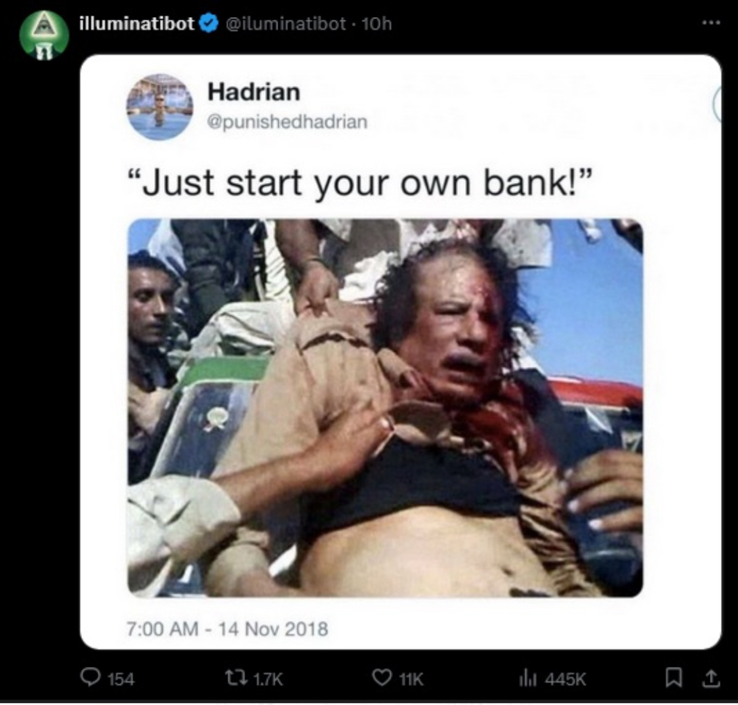The height and width of the screenshot is (705, 738).
Task: Open the illuminatibot display name
Action: pos(136,23)
